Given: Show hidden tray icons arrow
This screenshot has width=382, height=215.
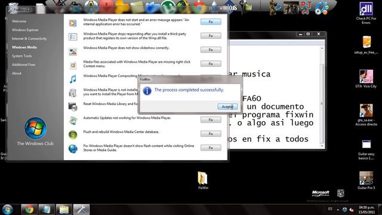Looking at the screenshot, I should (338, 210).
